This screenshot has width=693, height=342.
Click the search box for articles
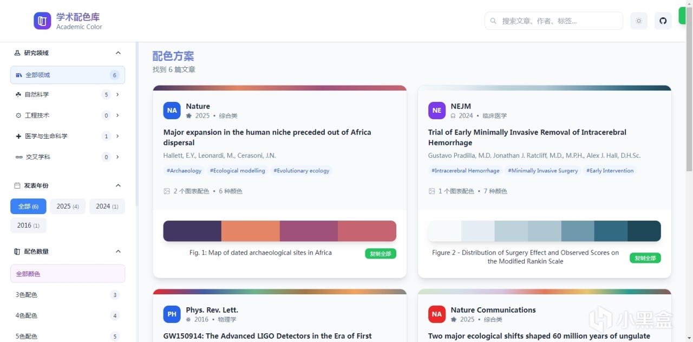[x=554, y=21]
